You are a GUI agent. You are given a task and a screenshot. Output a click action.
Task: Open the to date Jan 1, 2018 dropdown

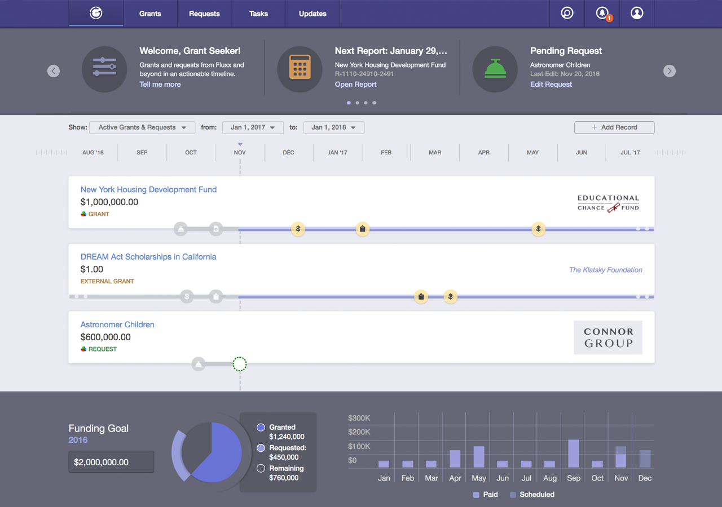point(333,127)
